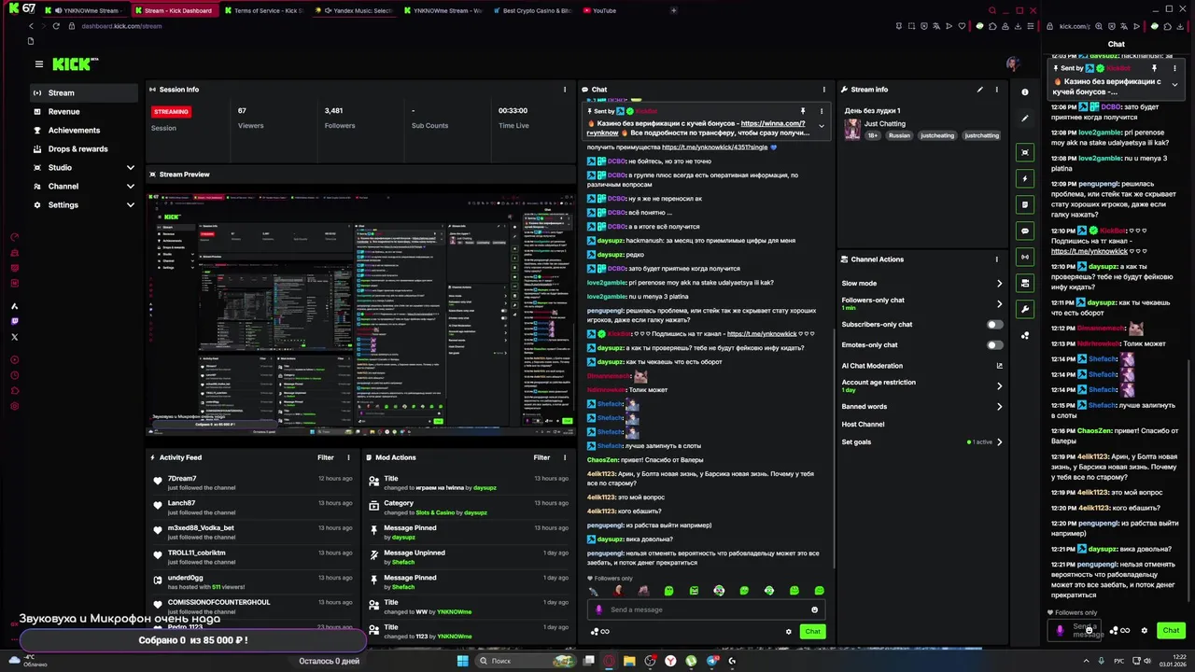The height and width of the screenshot is (672, 1195).
Task: Click the Windows taskbar search box
Action: 526,661
